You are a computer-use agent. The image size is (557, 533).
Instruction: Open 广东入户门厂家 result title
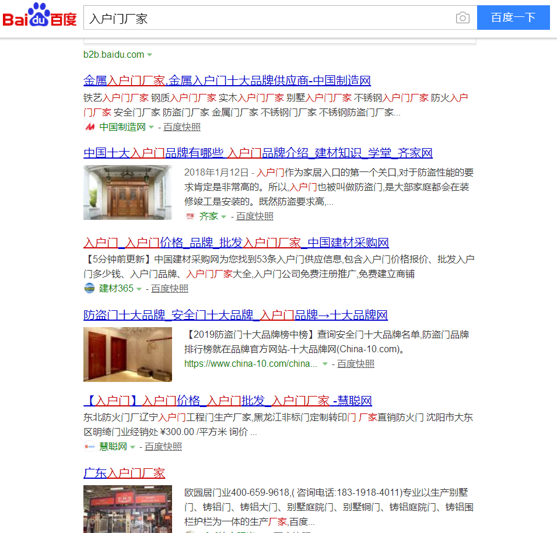coord(124,474)
